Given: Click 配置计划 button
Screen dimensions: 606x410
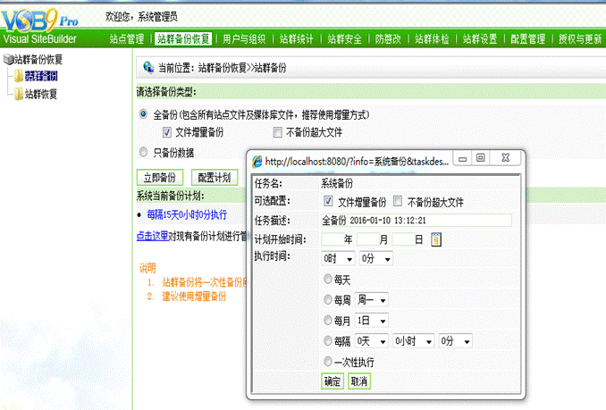Looking at the screenshot, I should coord(215,178).
